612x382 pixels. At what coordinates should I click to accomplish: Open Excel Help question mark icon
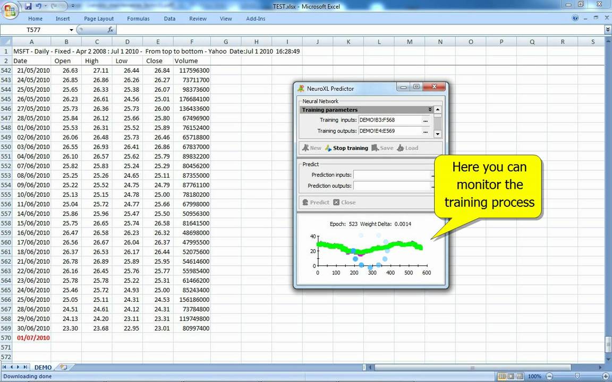pyautogui.click(x=575, y=18)
